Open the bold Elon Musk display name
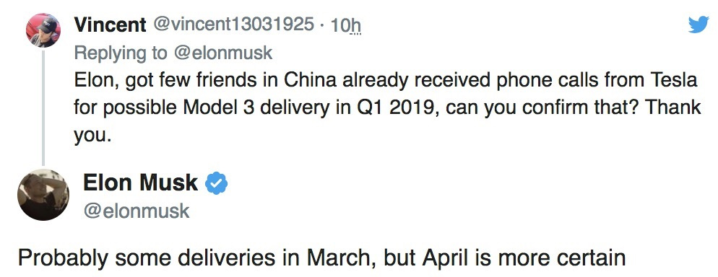The height and width of the screenshot is (277, 718). pos(141,183)
